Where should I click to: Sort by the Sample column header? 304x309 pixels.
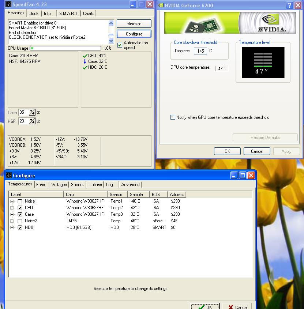coord(138,195)
